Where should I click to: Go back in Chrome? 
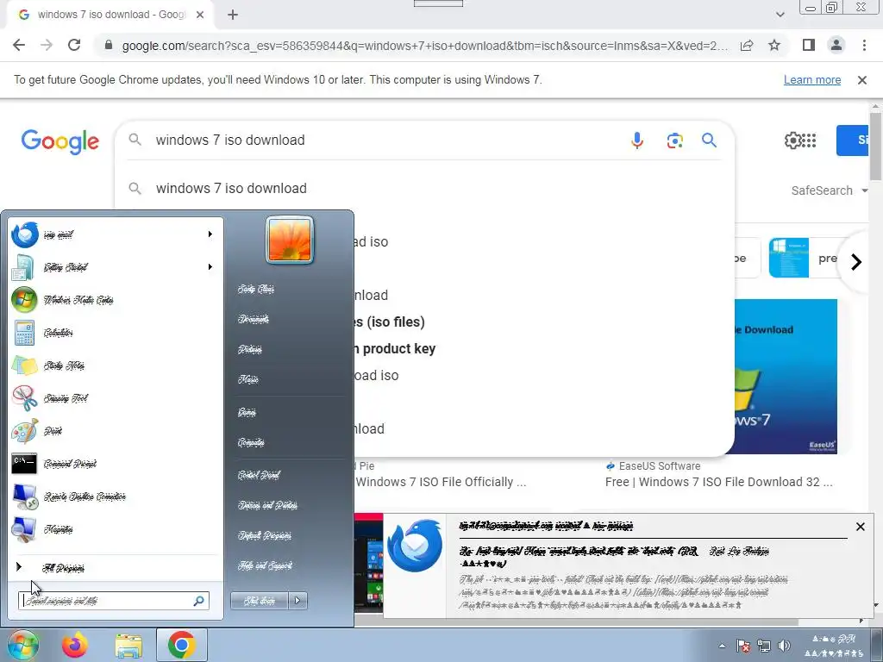pos(19,45)
